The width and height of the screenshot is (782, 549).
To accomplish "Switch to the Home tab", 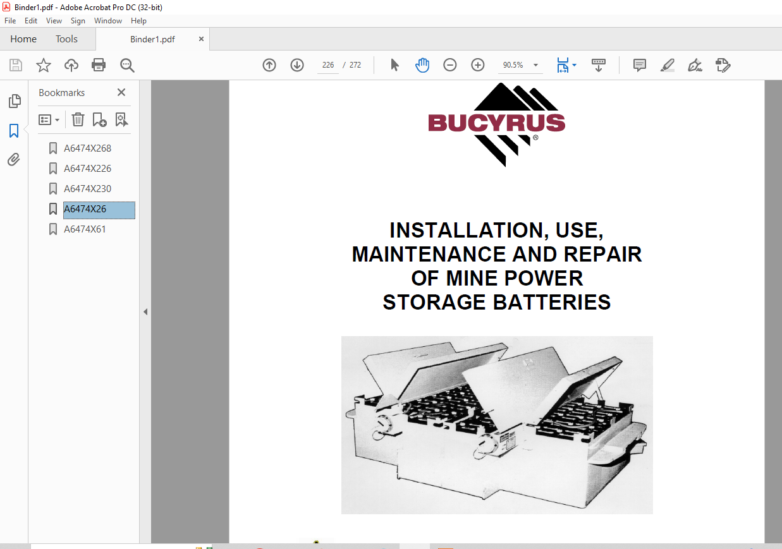I will (23, 39).
